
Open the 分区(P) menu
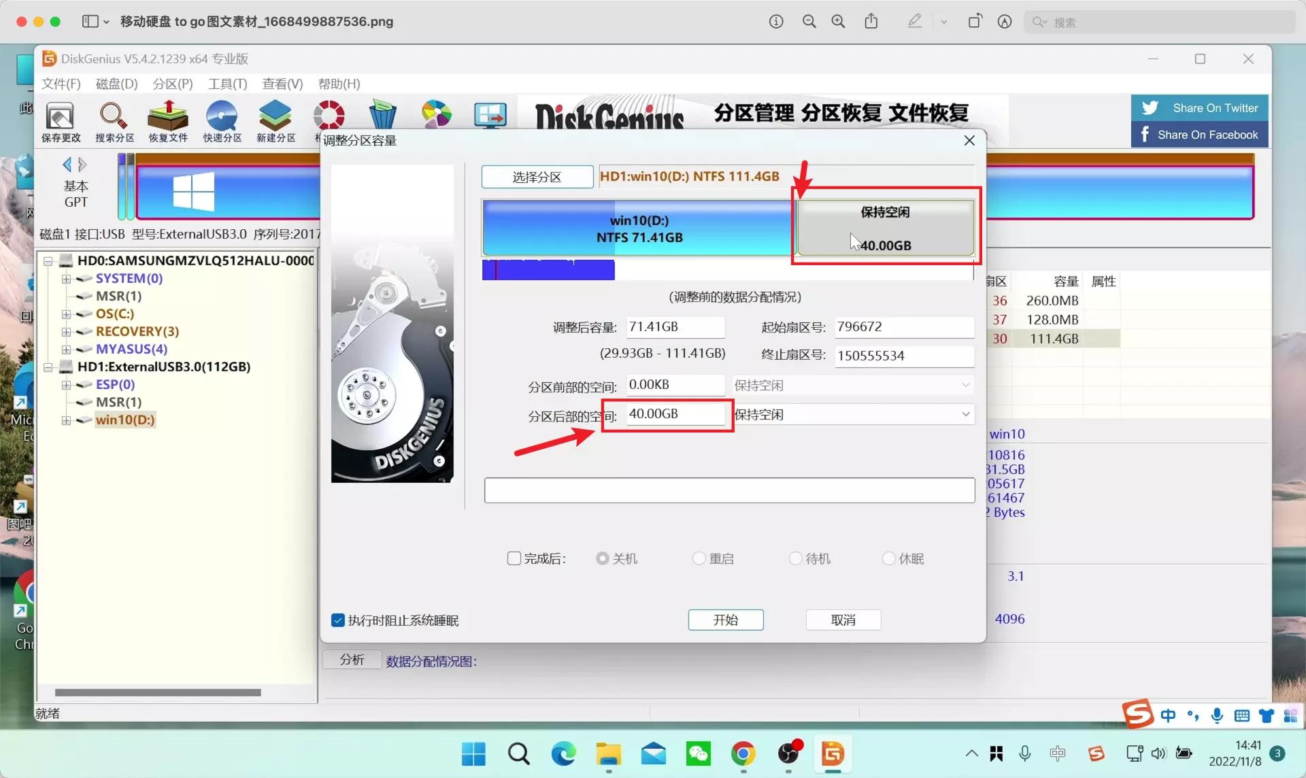pos(171,84)
